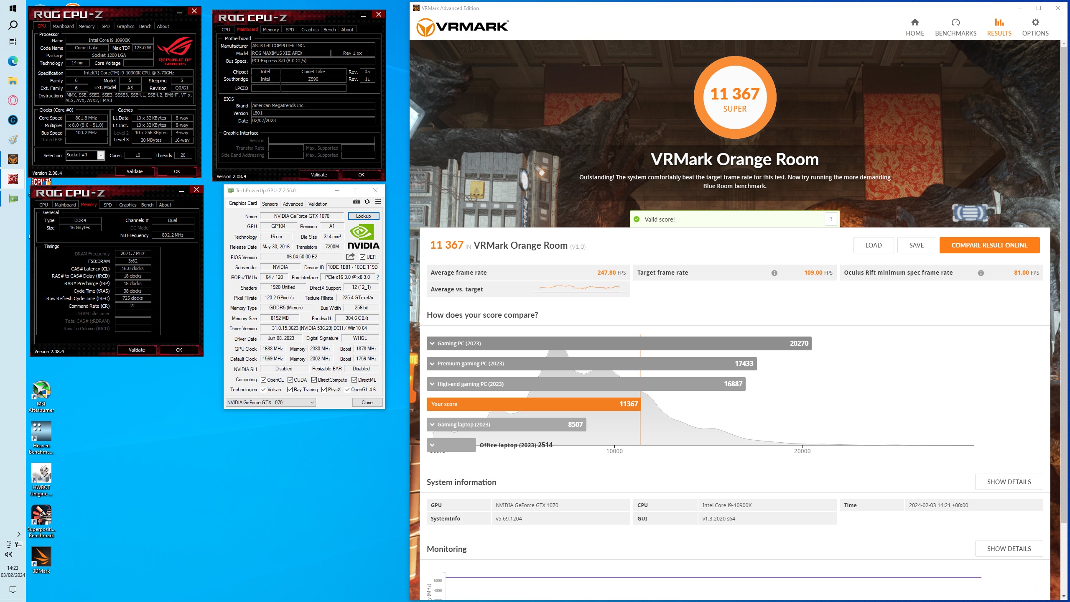Select the SPD tab in the Memory CPU-Z window
1070x602 pixels.
pos(107,205)
